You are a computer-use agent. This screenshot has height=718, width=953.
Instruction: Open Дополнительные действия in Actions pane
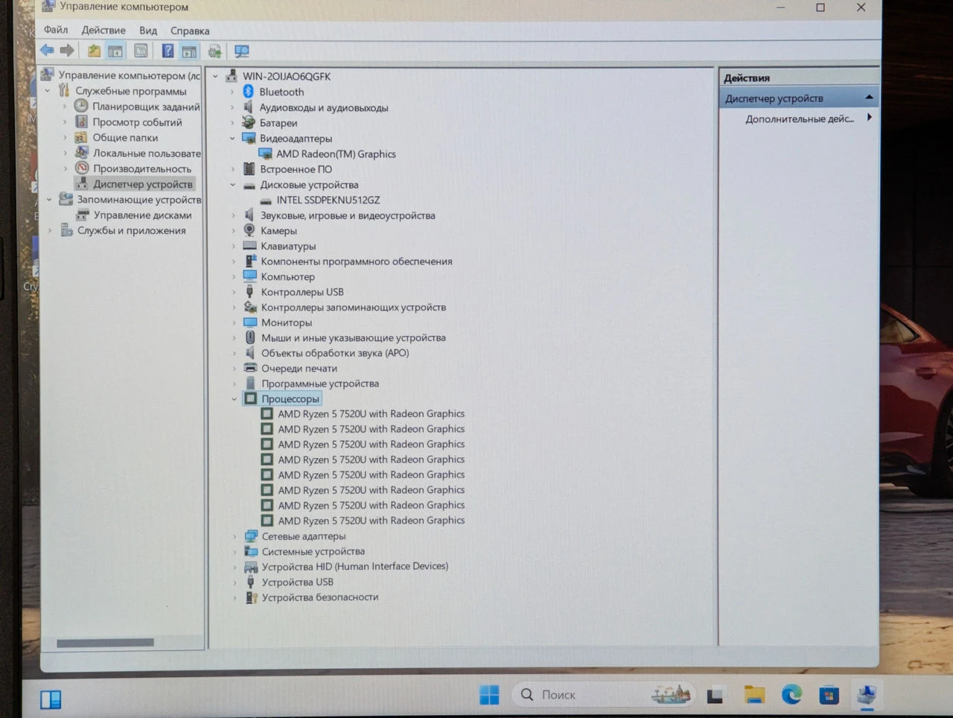tap(800, 119)
